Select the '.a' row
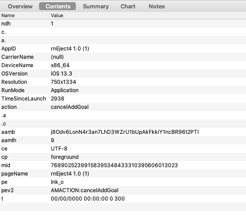 [123, 115]
